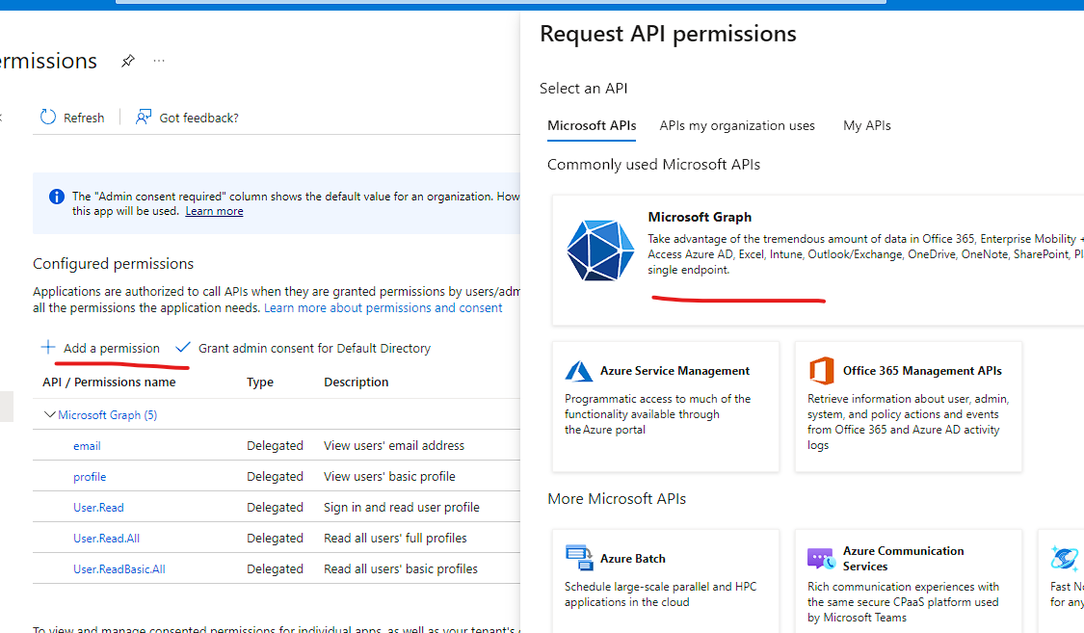Viewport: 1084px width, 633px height.
Task: Click Delegated type in email row
Action: tap(276, 446)
